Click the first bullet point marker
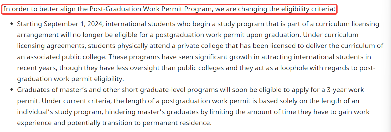The image size is (391, 132). (12, 24)
